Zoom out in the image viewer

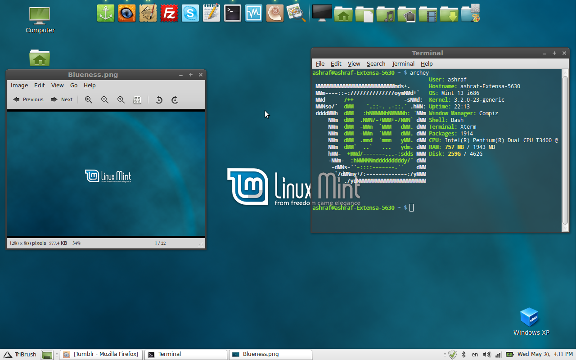point(105,100)
